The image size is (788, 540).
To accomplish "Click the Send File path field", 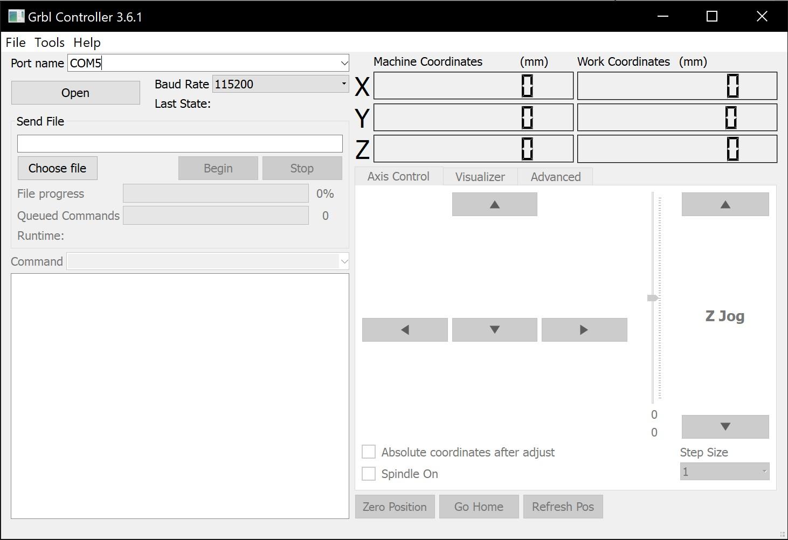I will point(179,143).
